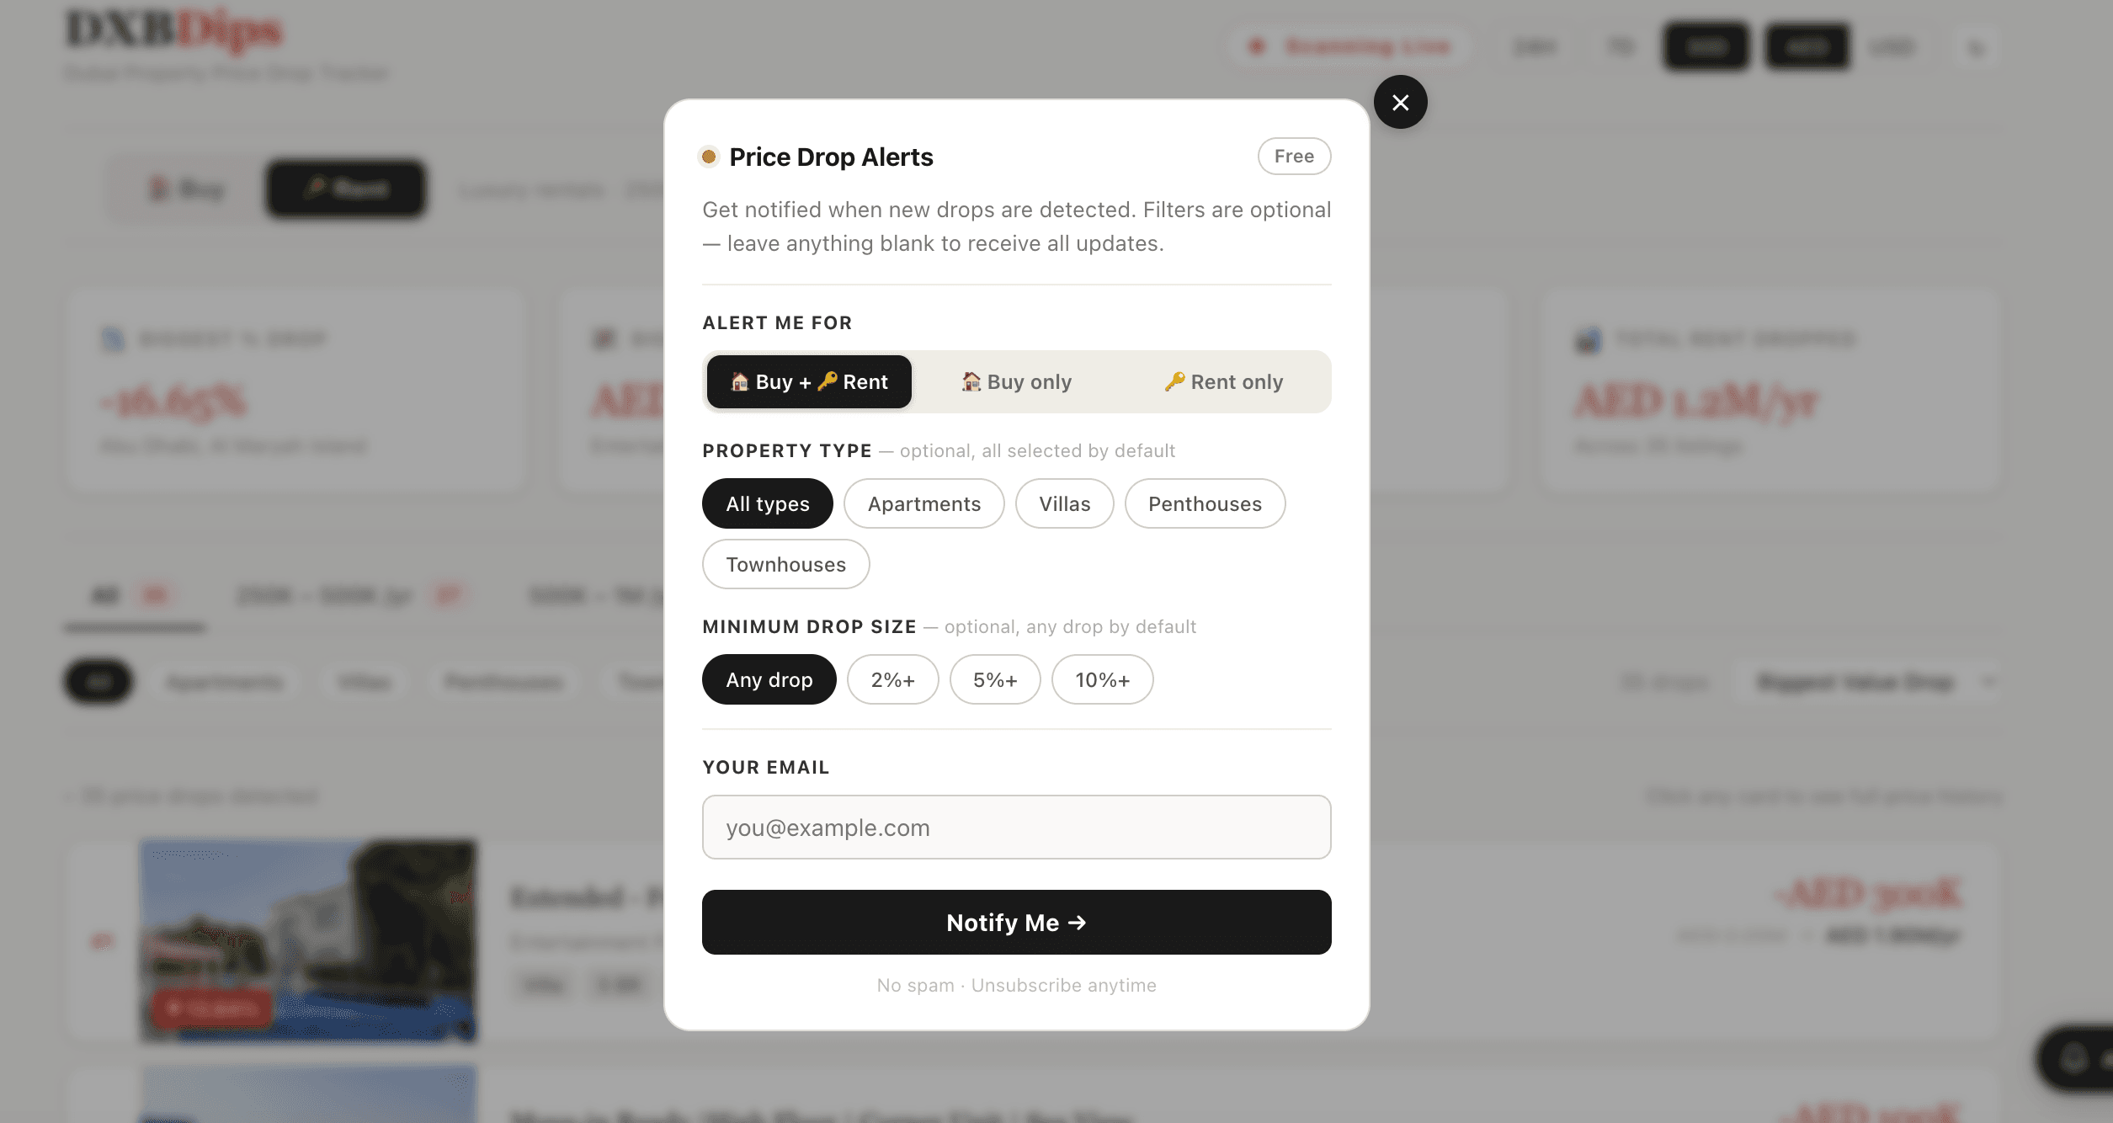Click the email address input field
The height and width of the screenshot is (1123, 2113).
click(x=1015, y=827)
